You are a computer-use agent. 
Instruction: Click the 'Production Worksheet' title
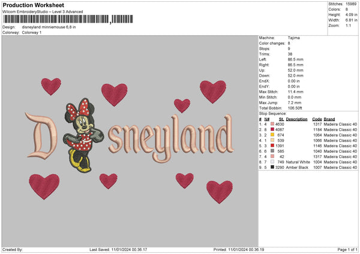tap(33, 5)
